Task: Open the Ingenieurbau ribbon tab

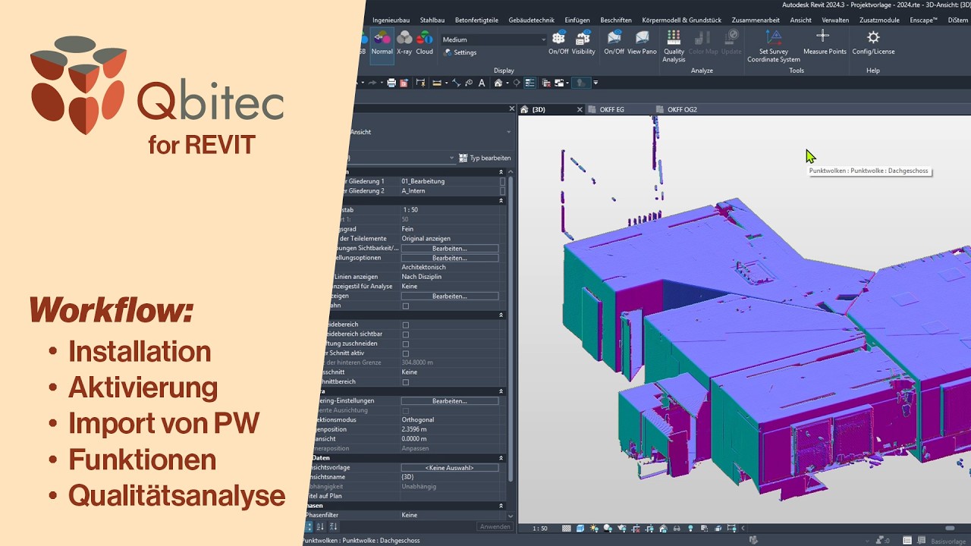Action: coord(391,20)
